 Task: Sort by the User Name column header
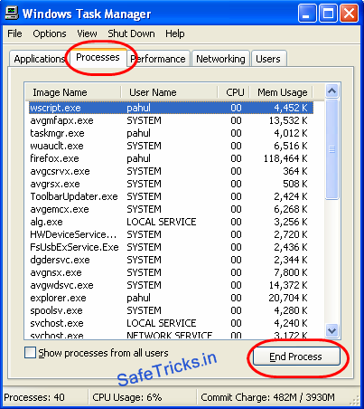[169, 92]
